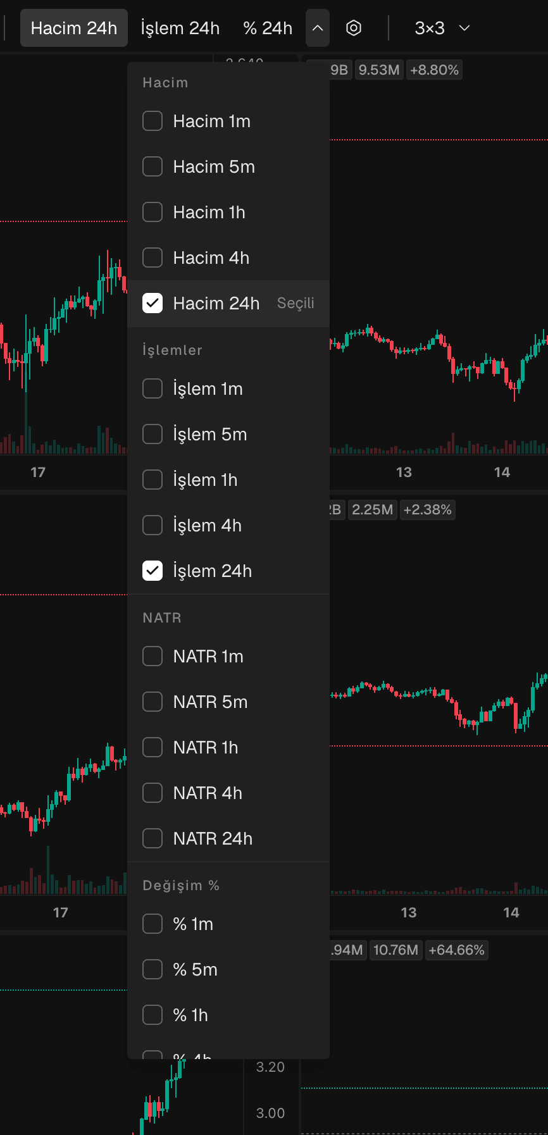Image resolution: width=548 pixels, height=1135 pixels.
Task: Click the +2.38% change badge
Action: point(428,510)
